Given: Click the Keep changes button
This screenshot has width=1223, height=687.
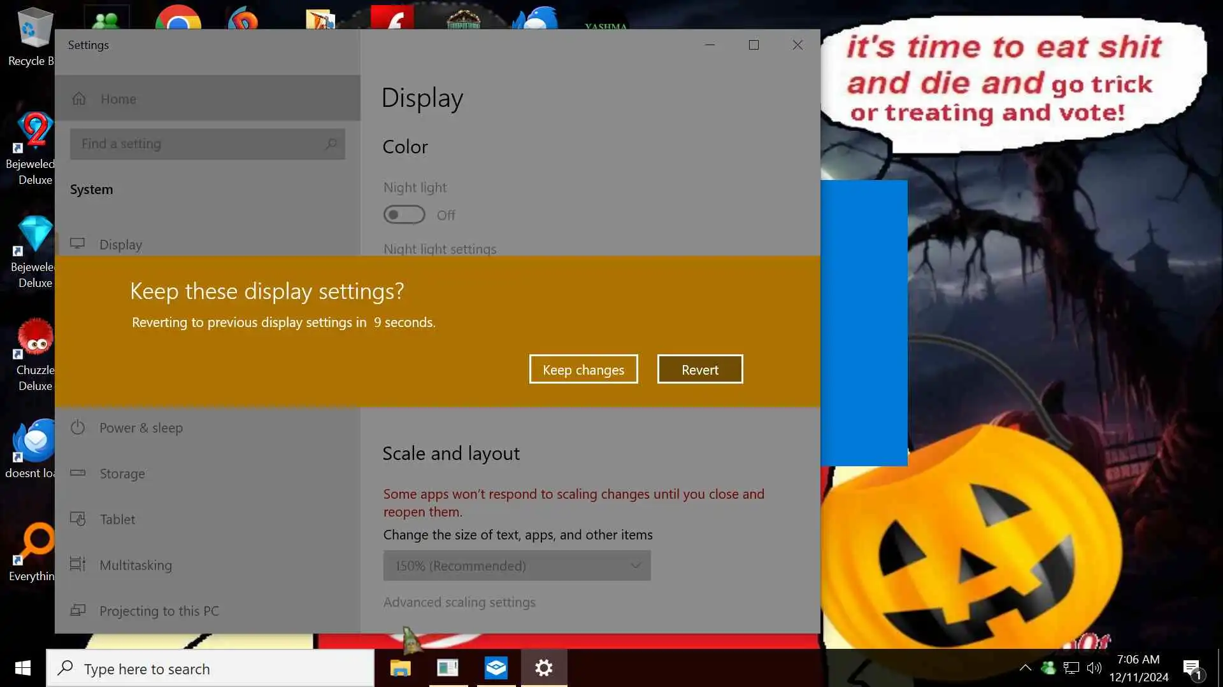Looking at the screenshot, I should [583, 370].
